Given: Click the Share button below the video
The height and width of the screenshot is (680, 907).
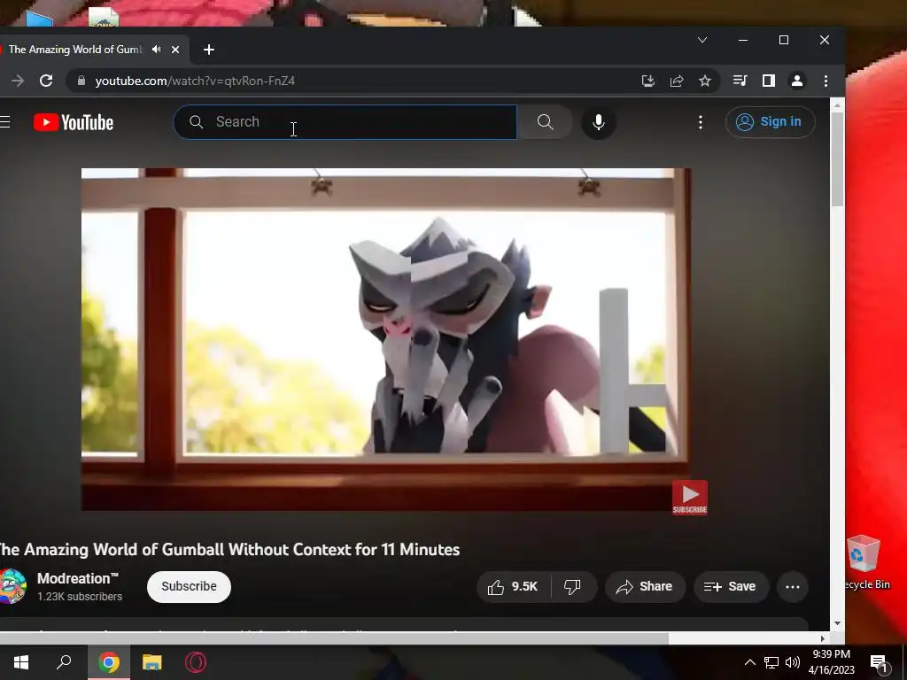Looking at the screenshot, I should [x=645, y=587].
